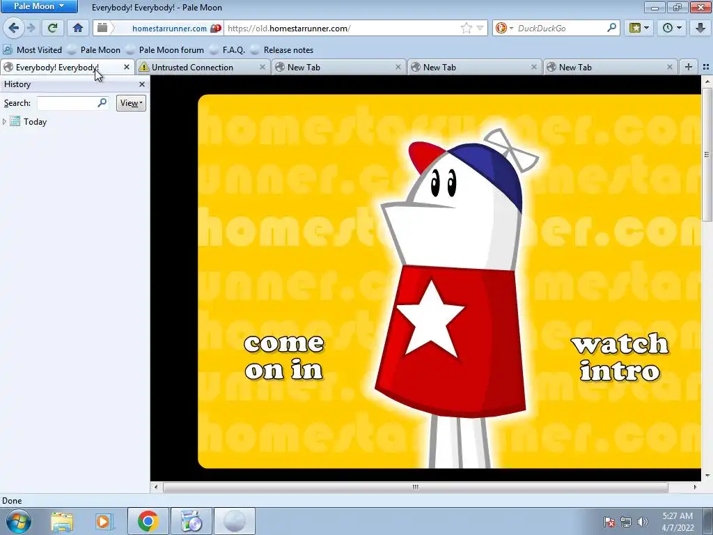The height and width of the screenshot is (535, 713).
Task: Close the first New Tab
Action: (398, 67)
